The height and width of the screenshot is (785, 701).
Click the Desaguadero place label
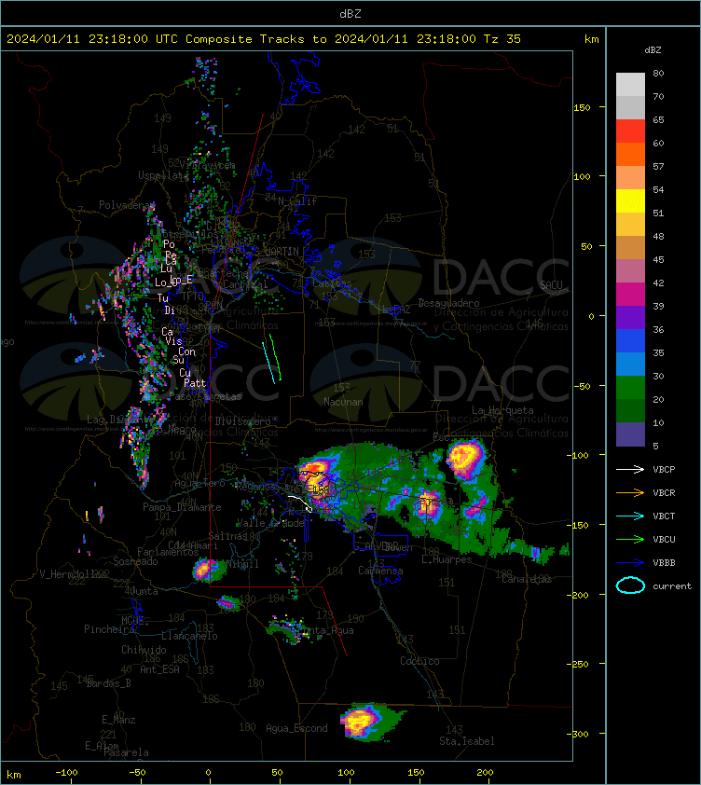tap(448, 303)
